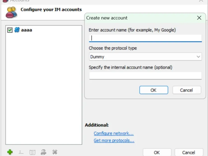Open the Get more protocols link
Image resolution: width=208 pixels, height=156 pixels.
(x=114, y=140)
